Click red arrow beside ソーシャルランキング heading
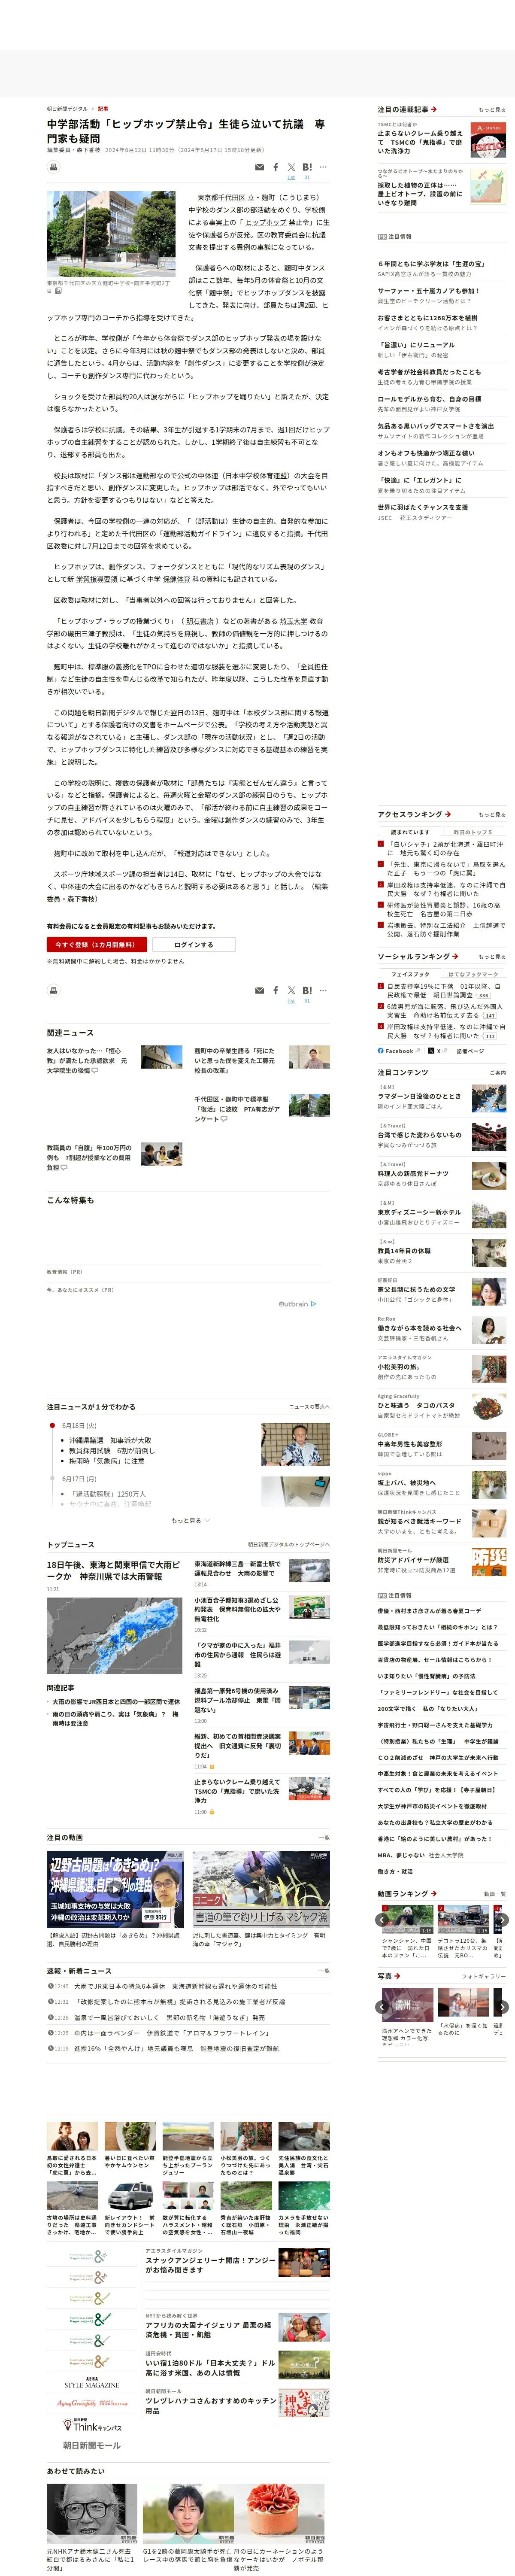The height and width of the screenshot is (2576, 515). click(x=455, y=956)
